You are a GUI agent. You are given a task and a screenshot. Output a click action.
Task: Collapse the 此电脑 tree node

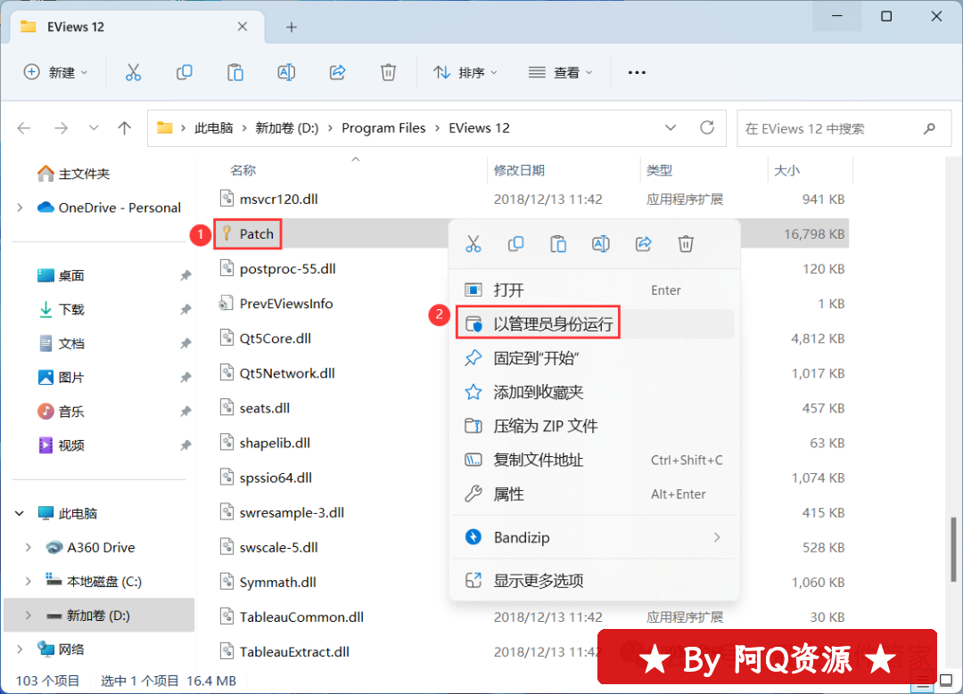(x=20, y=513)
